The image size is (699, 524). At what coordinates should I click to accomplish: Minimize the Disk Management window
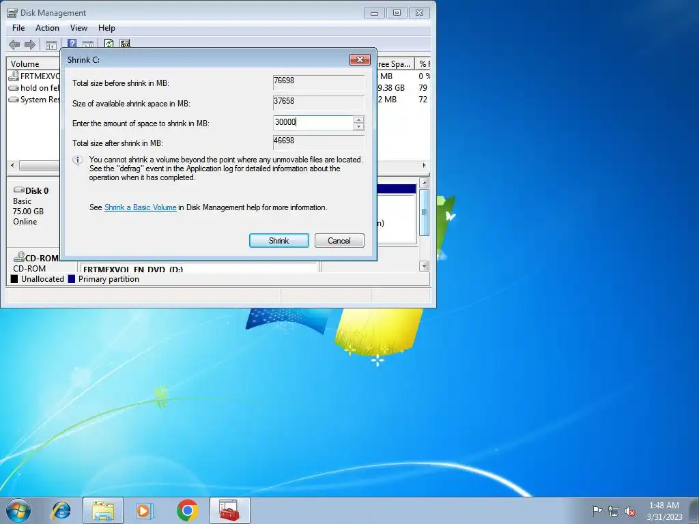point(374,13)
